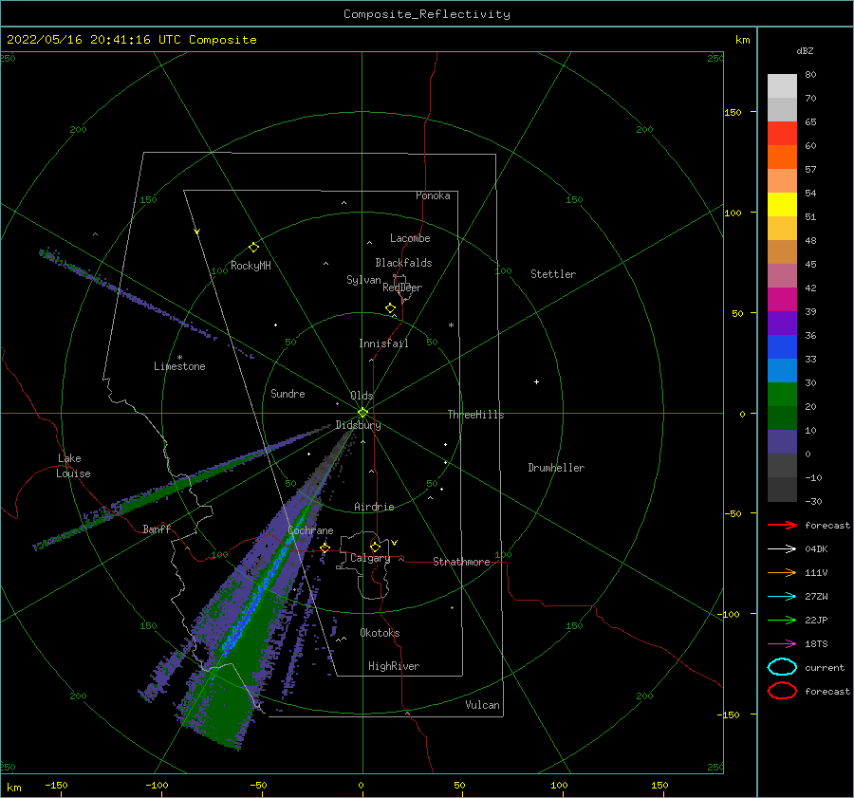Pick the bright yellow 54 dBZ swatch
This screenshot has width=854, height=798.
click(782, 204)
